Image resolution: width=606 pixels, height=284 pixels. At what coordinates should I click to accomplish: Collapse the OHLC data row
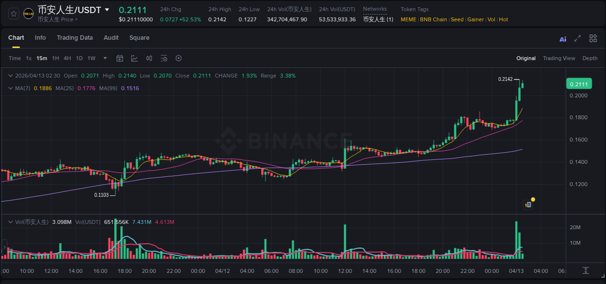click(x=11, y=76)
